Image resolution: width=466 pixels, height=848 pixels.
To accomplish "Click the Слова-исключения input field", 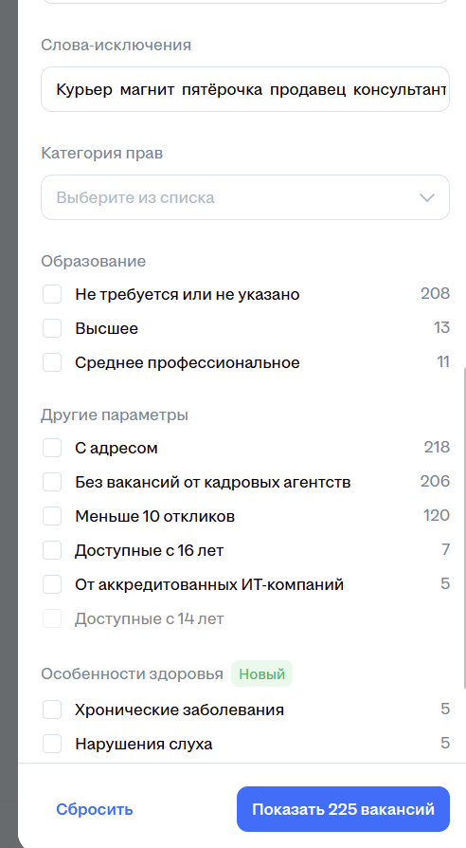I will click(245, 89).
